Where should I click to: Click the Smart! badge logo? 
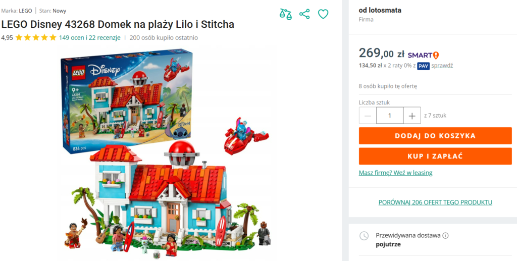click(x=423, y=55)
